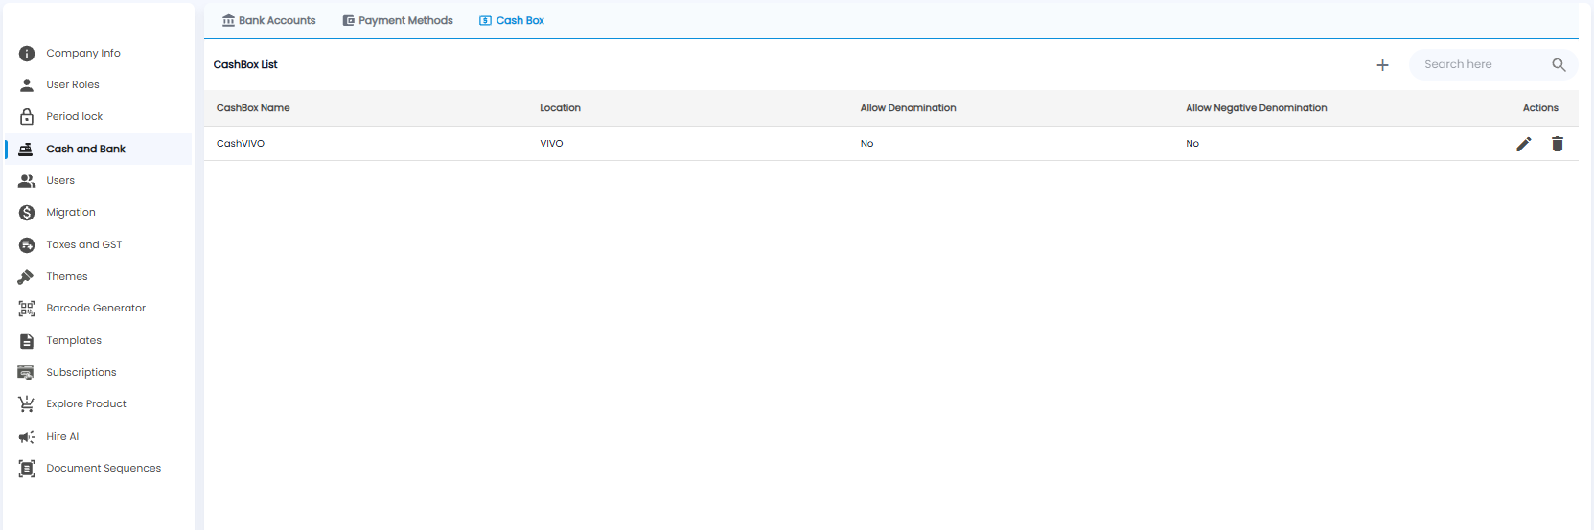Viewport: 1594px width, 530px height.
Task: Click the Cash and Bank register icon
Action: (x=27, y=149)
